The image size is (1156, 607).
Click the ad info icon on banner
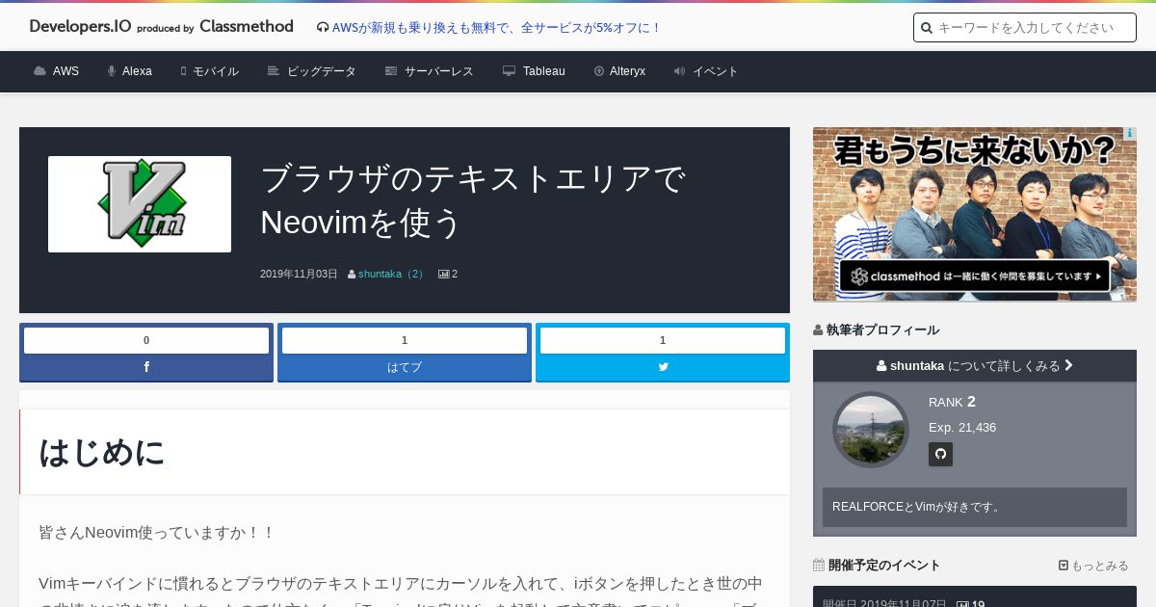point(1130,134)
